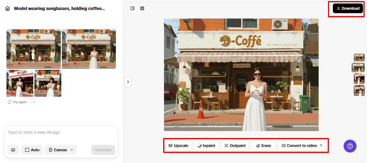Image resolution: width=367 pixels, height=163 pixels.
Task: Select the first generated coffee shop thumbnail
Action: pos(33,49)
